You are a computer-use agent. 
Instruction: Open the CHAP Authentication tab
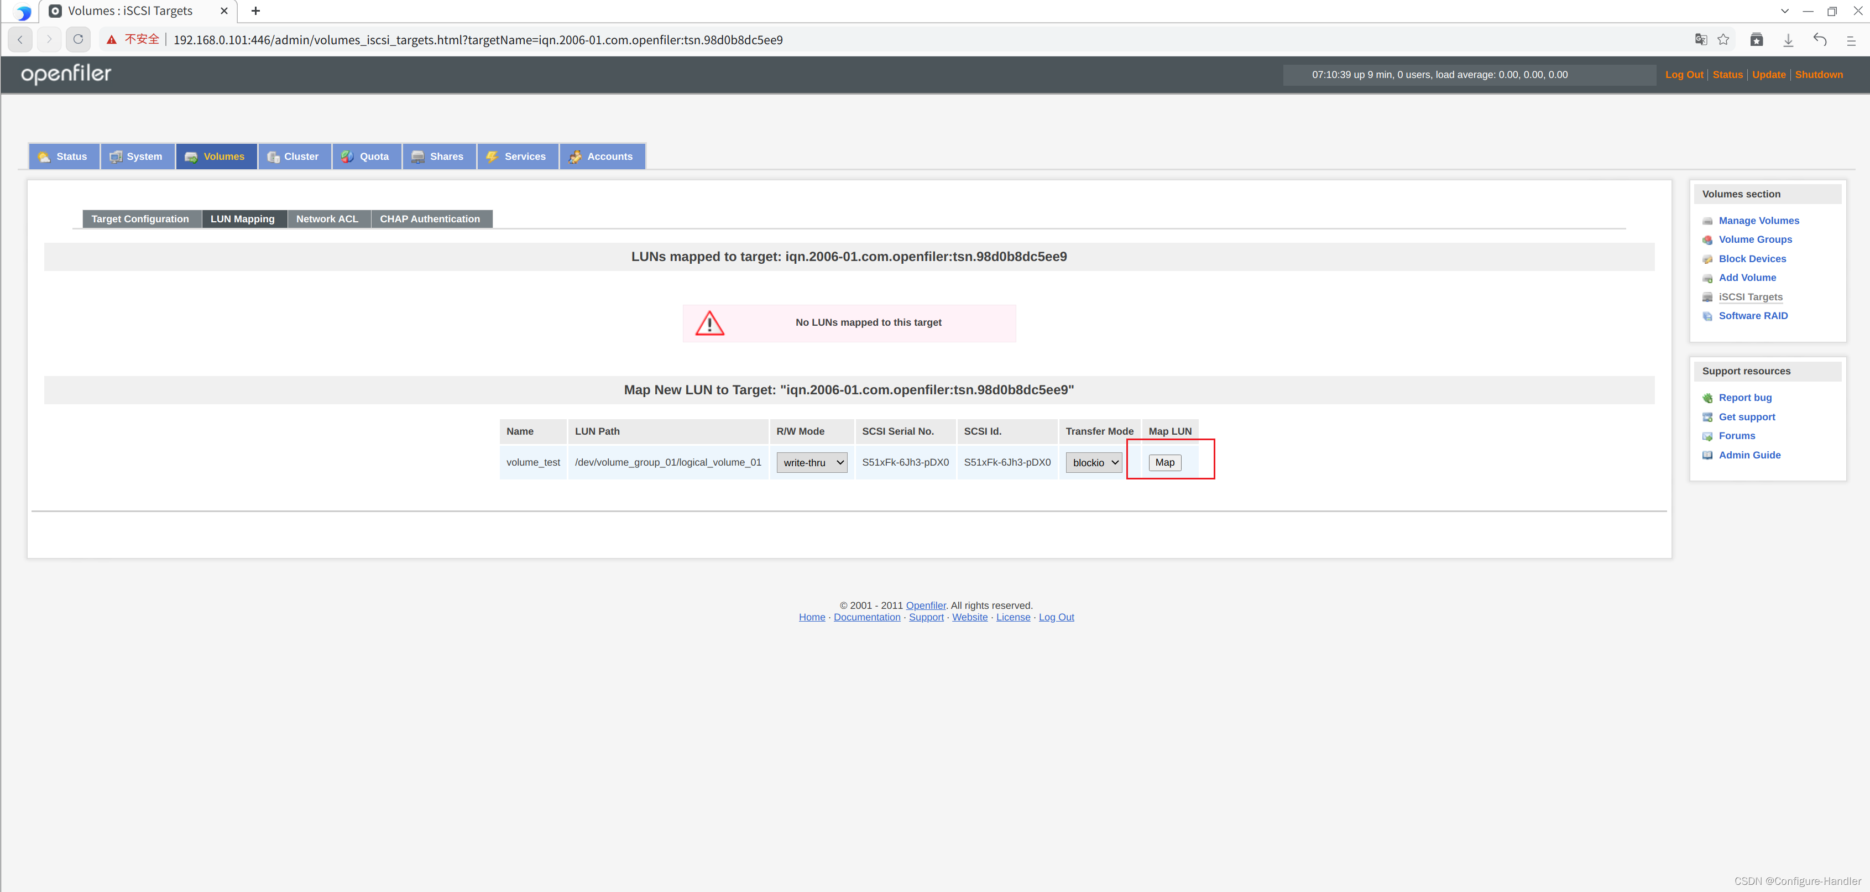pyautogui.click(x=430, y=218)
